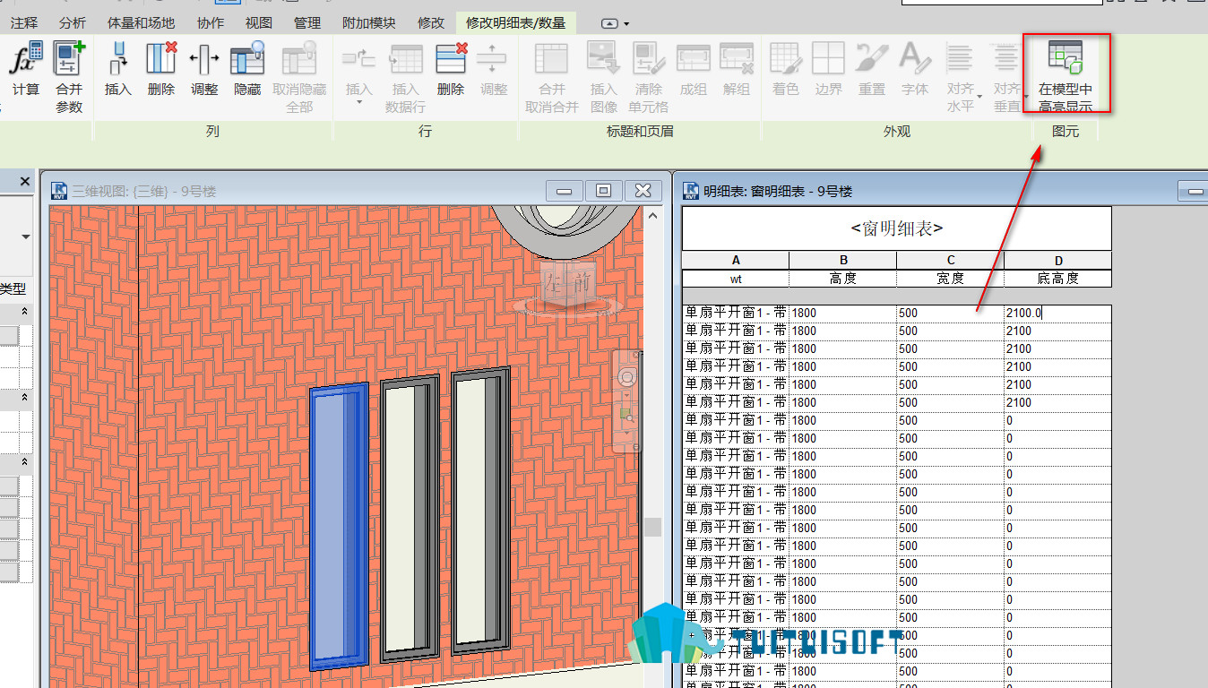Open the 边界 borders tool
The image size is (1208, 688).
(x=829, y=69)
